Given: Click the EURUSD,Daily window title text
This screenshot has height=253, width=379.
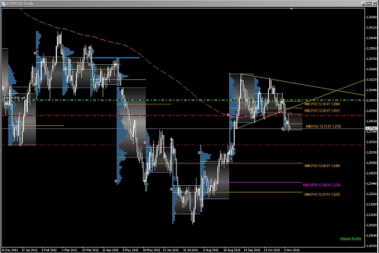Looking at the screenshot, I should click(x=20, y=4).
